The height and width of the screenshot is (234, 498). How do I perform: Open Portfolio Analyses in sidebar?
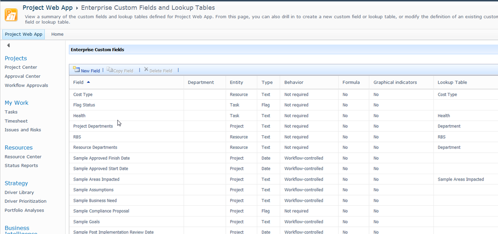[24, 211]
